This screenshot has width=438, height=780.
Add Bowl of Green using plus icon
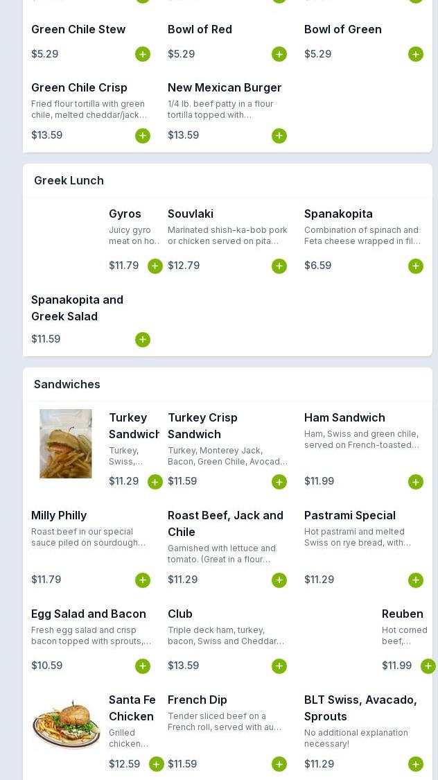(x=416, y=54)
